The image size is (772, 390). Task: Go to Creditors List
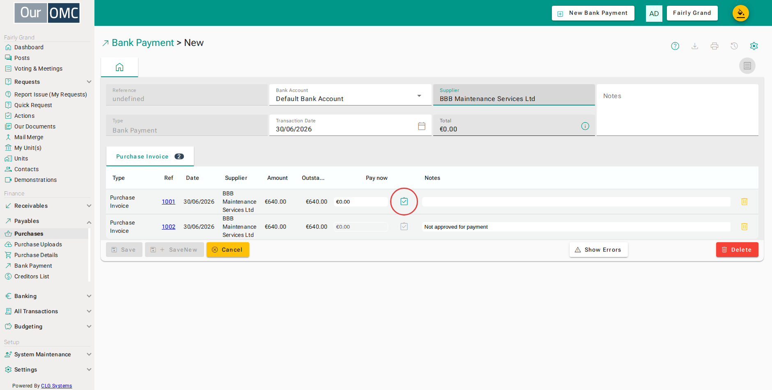32,276
